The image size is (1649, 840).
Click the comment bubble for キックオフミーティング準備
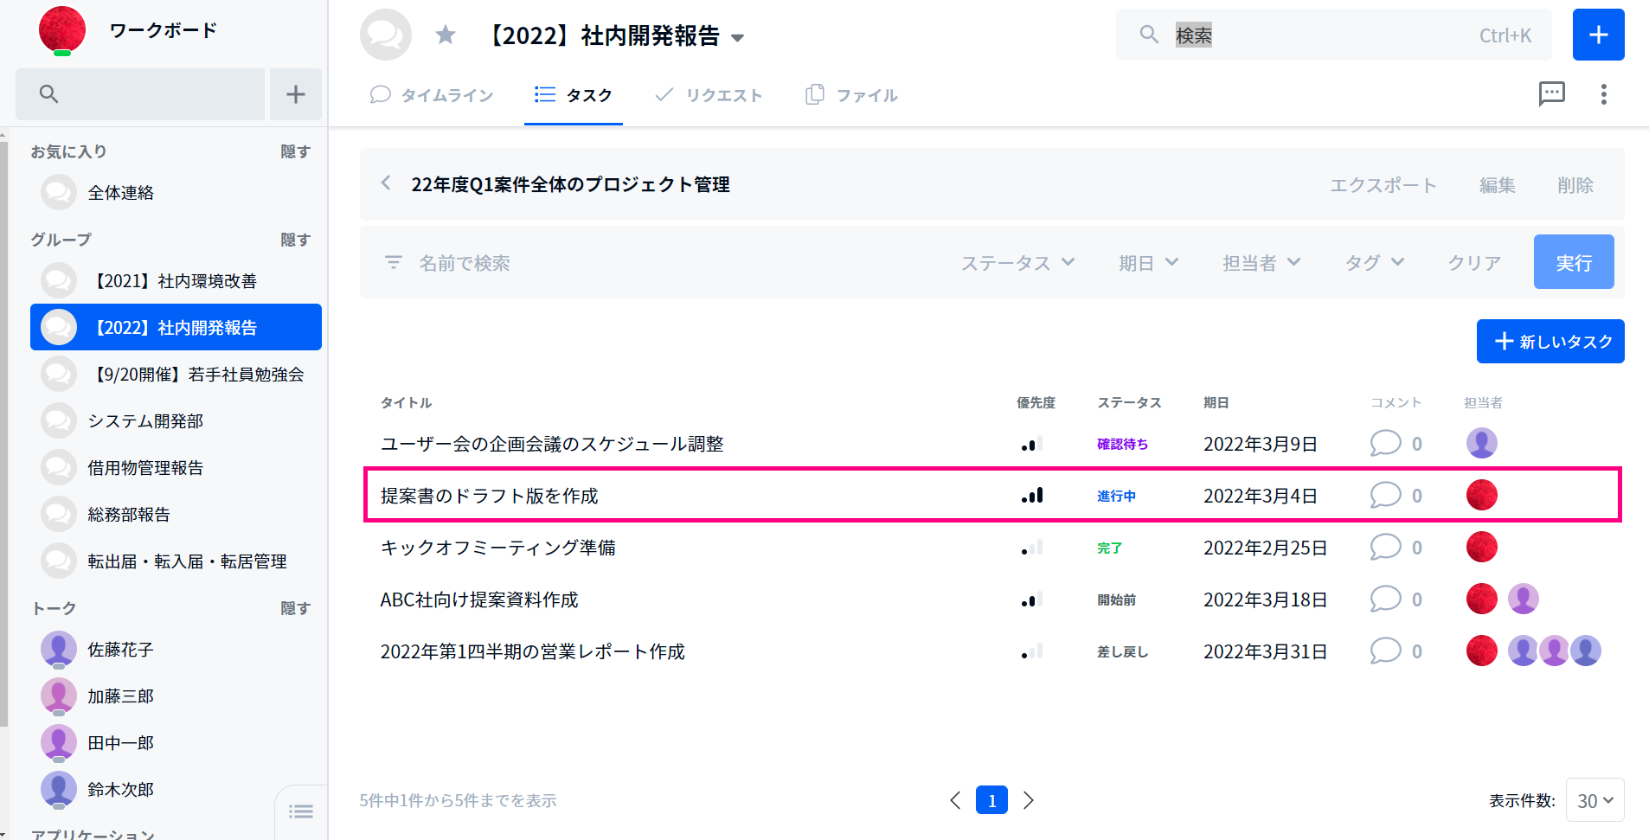[x=1385, y=547]
